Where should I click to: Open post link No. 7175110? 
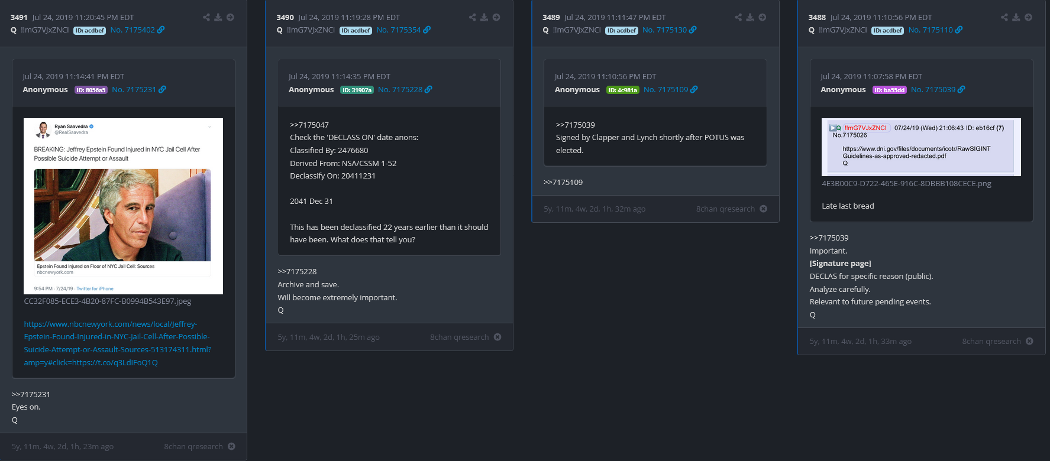(x=931, y=30)
